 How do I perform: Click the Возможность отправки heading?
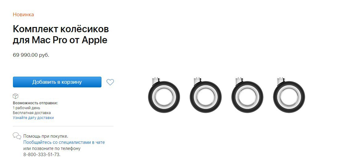pos(35,103)
